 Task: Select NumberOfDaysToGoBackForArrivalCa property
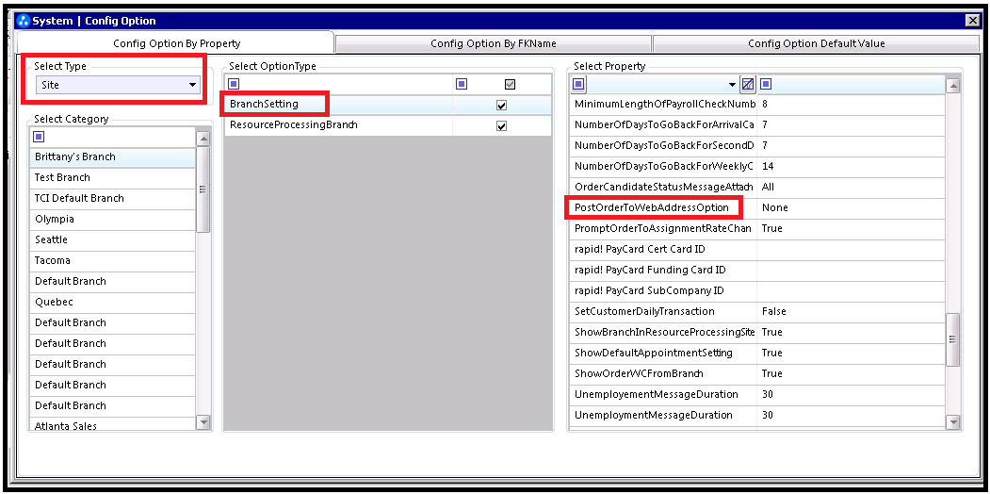[x=663, y=125]
